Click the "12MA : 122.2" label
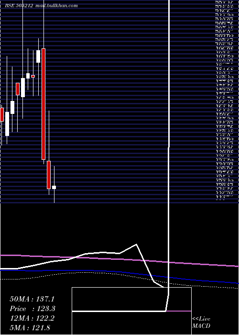Image resolution: width=239 pixels, height=335 pixels. [x=32, y=318]
